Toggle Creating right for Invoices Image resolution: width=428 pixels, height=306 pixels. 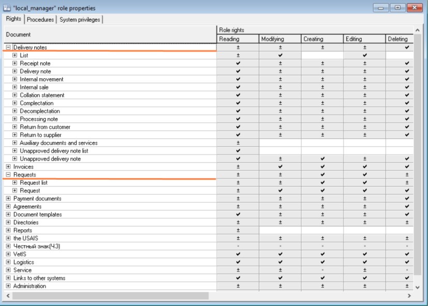point(322,167)
